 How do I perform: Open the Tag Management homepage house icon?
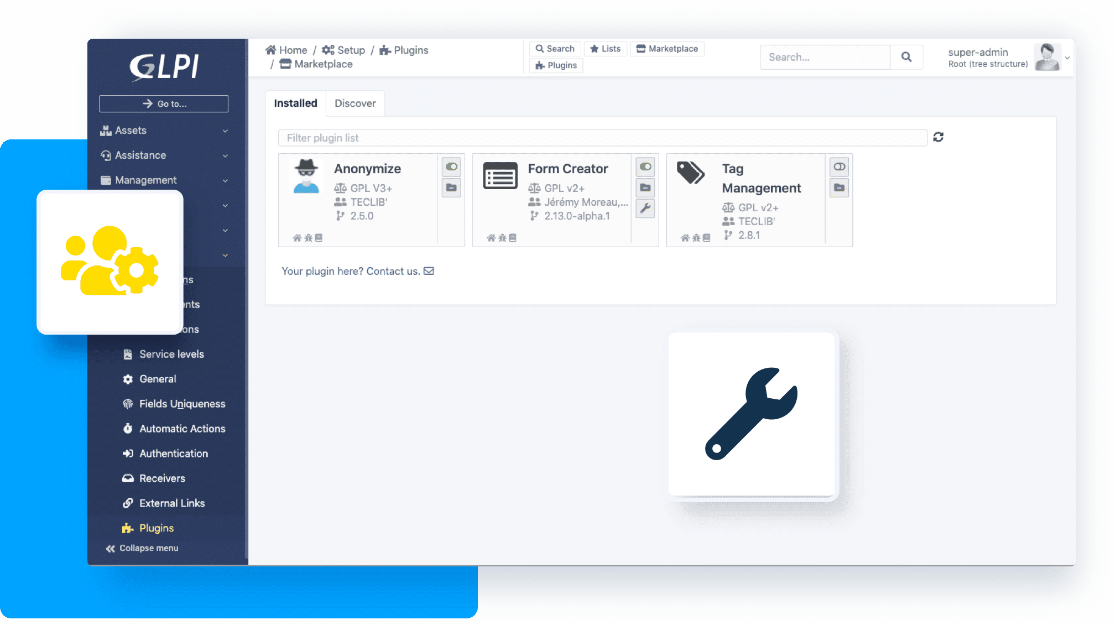(685, 238)
